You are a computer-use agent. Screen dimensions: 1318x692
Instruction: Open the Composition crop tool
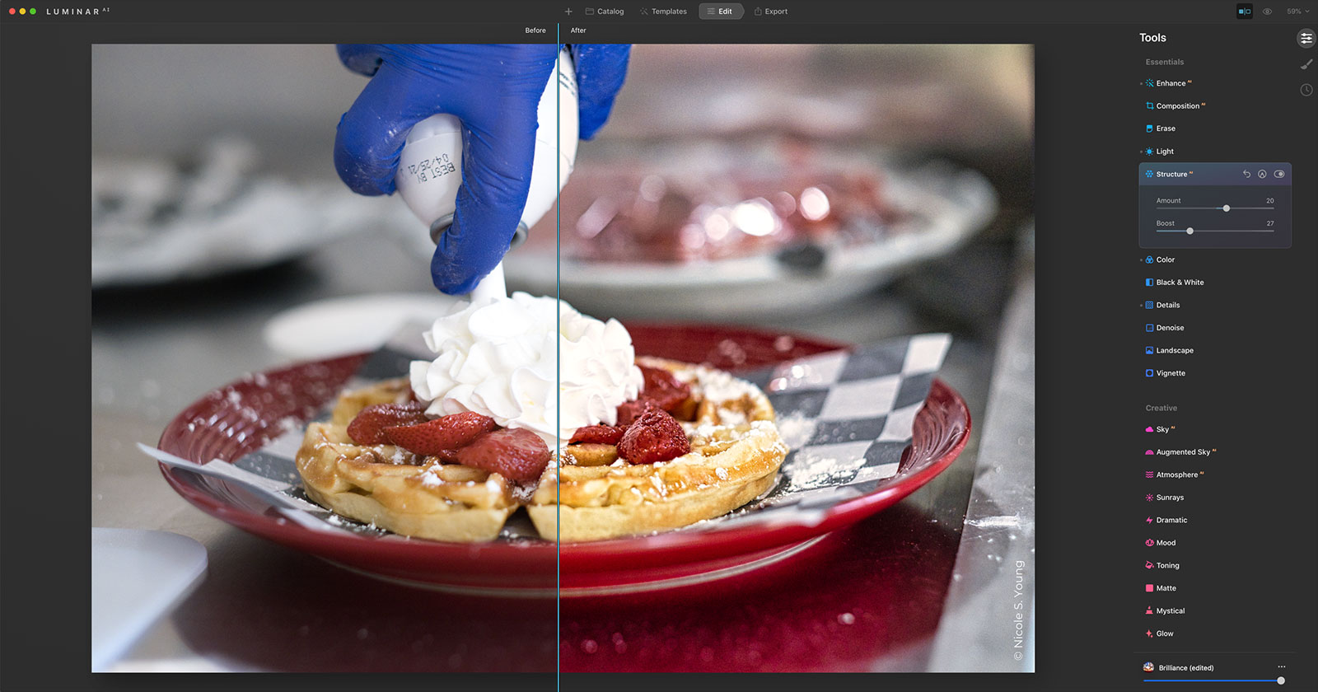(x=1177, y=106)
